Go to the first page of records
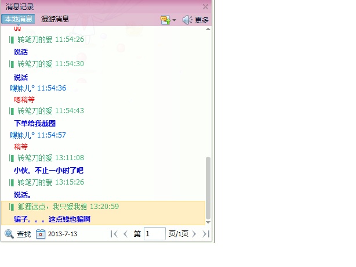The height and width of the screenshot is (267, 356). tap(114, 234)
